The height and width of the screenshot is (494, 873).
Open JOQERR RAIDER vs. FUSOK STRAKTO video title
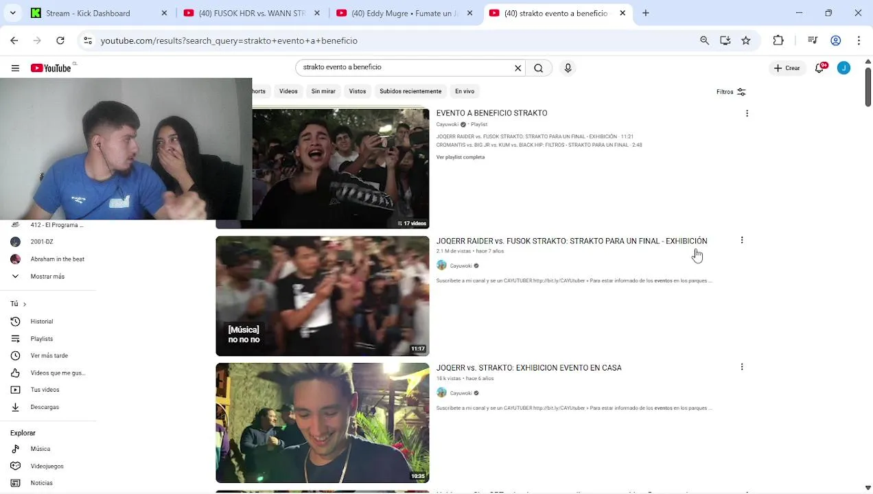click(572, 241)
